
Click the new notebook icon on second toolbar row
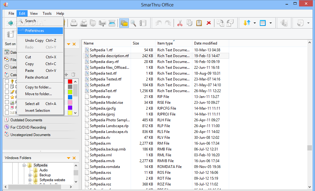pos(10,34)
